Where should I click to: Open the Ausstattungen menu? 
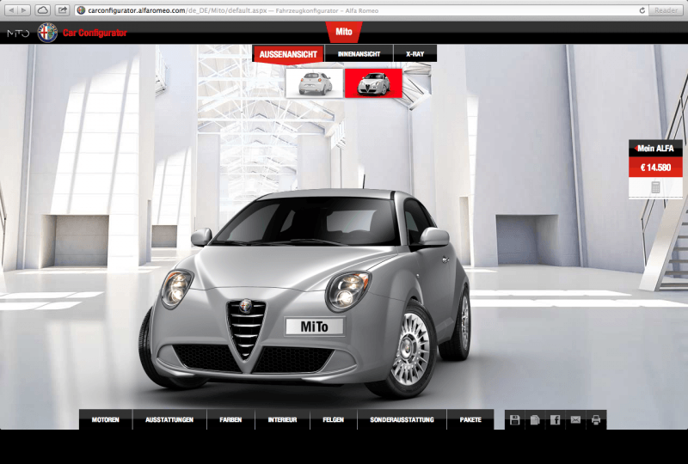[169, 419]
